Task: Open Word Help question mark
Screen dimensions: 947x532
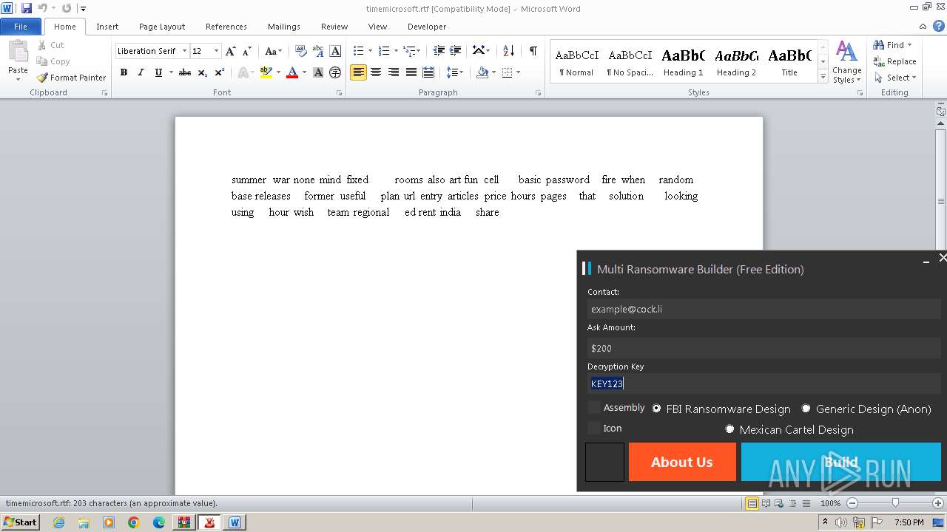Action: [x=939, y=26]
